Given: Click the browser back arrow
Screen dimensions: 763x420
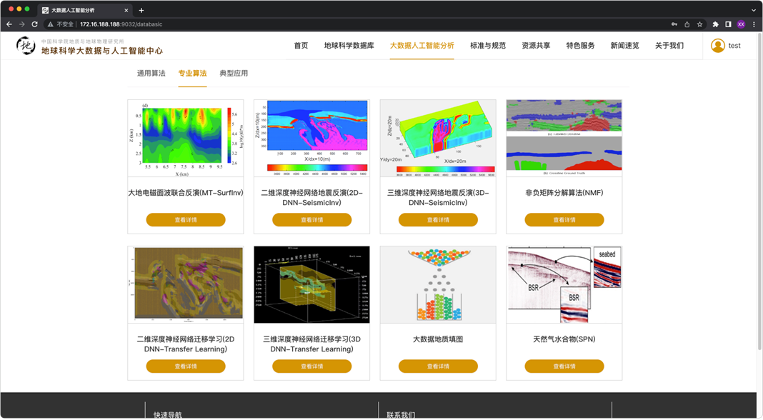Looking at the screenshot, I should pyautogui.click(x=9, y=24).
